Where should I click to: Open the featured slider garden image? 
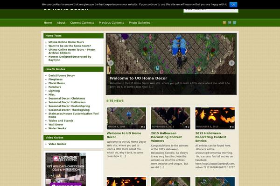coord(171,53)
